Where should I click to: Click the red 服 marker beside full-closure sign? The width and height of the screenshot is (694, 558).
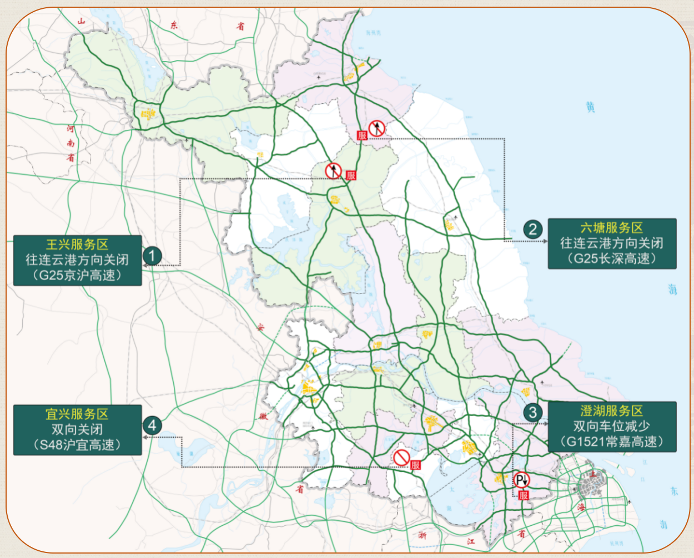[415, 465]
